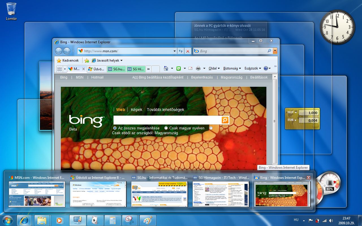Click the Refresh button beside the address bar
This screenshot has width=362, height=226.
point(181,51)
